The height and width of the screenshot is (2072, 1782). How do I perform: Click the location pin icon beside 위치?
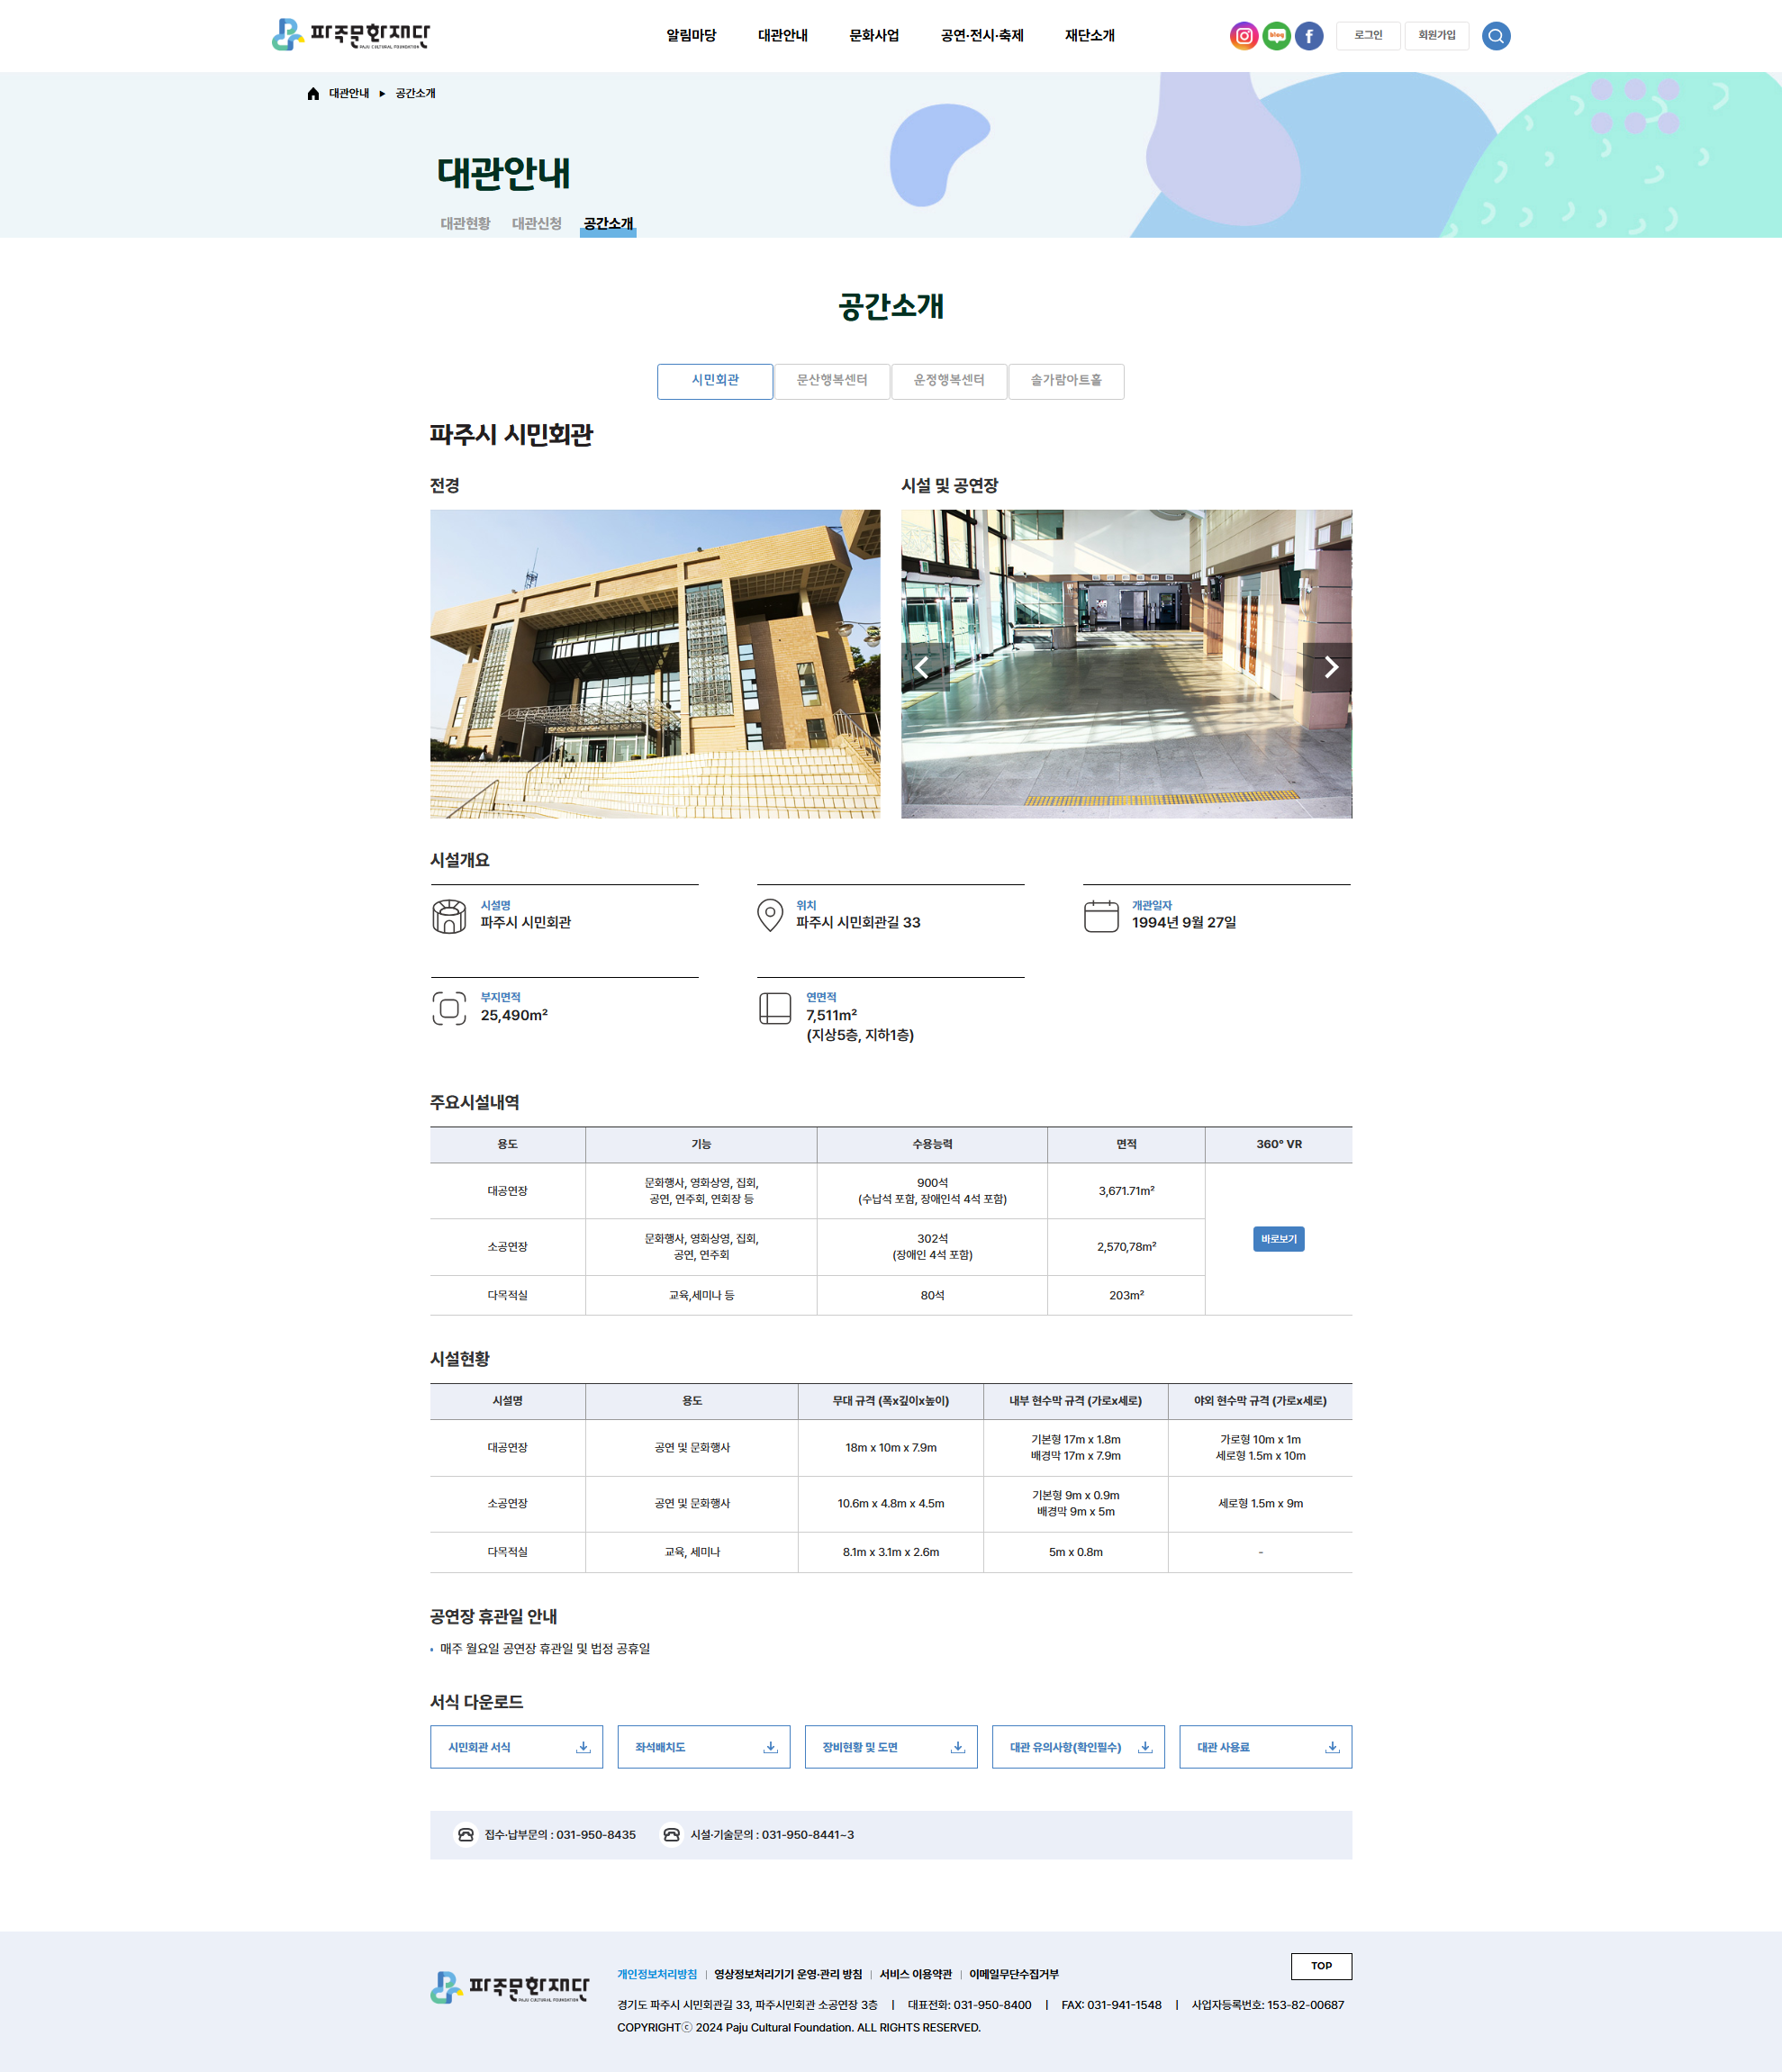click(x=770, y=915)
